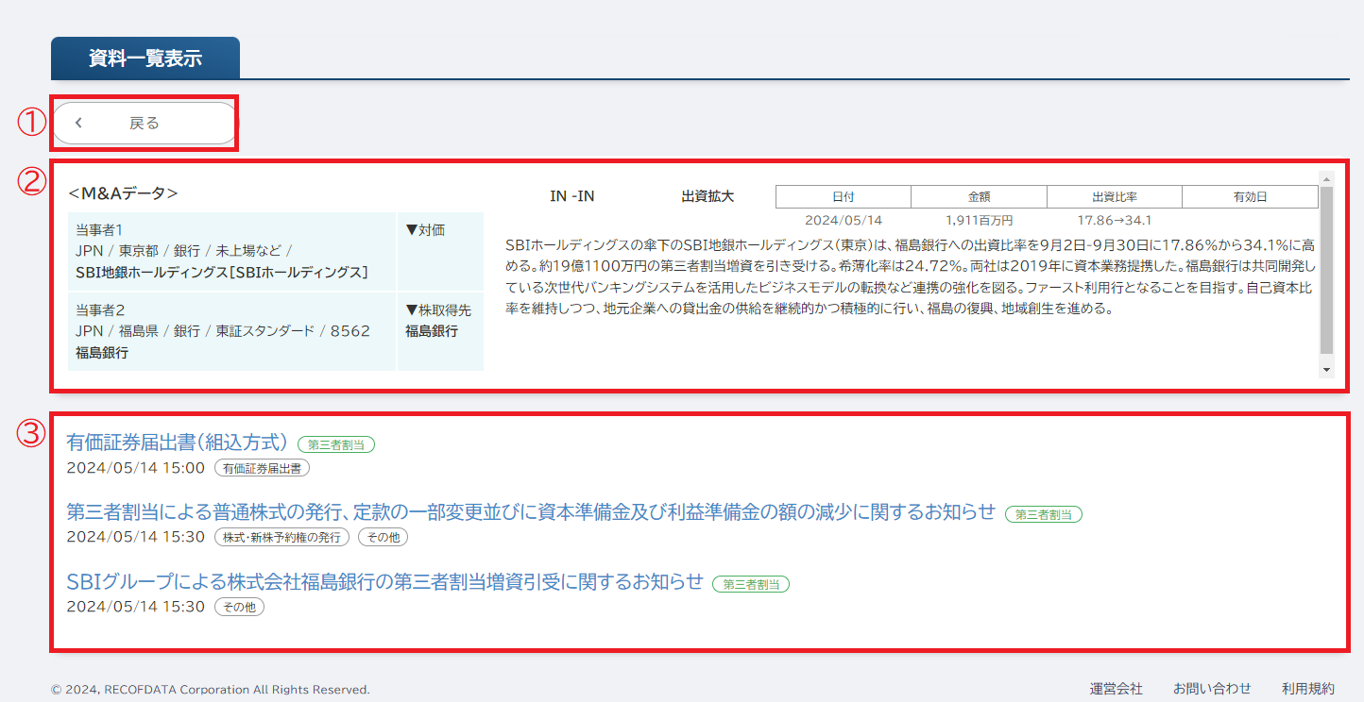The height and width of the screenshot is (702, 1364).
Task: Click その他 tag next to 株式・新株予約権の発行
Action: point(383,537)
